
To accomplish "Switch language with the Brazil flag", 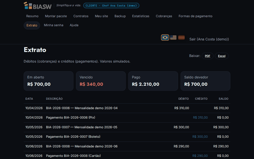I will 165,38.
